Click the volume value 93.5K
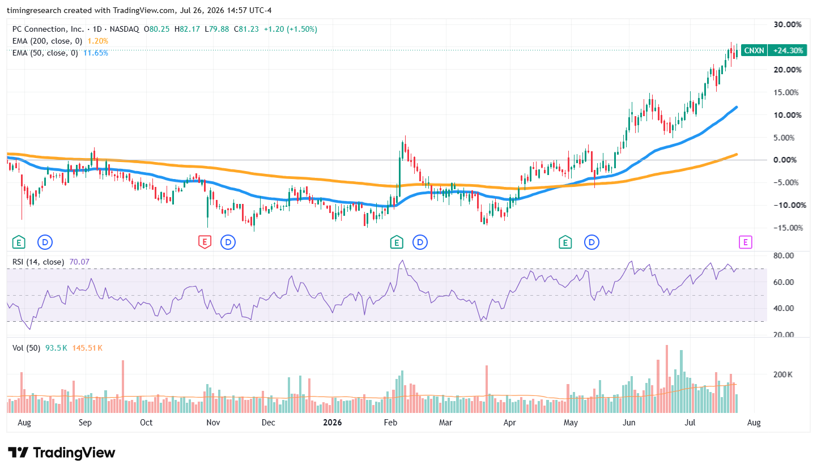817x473 pixels. click(56, 348)
